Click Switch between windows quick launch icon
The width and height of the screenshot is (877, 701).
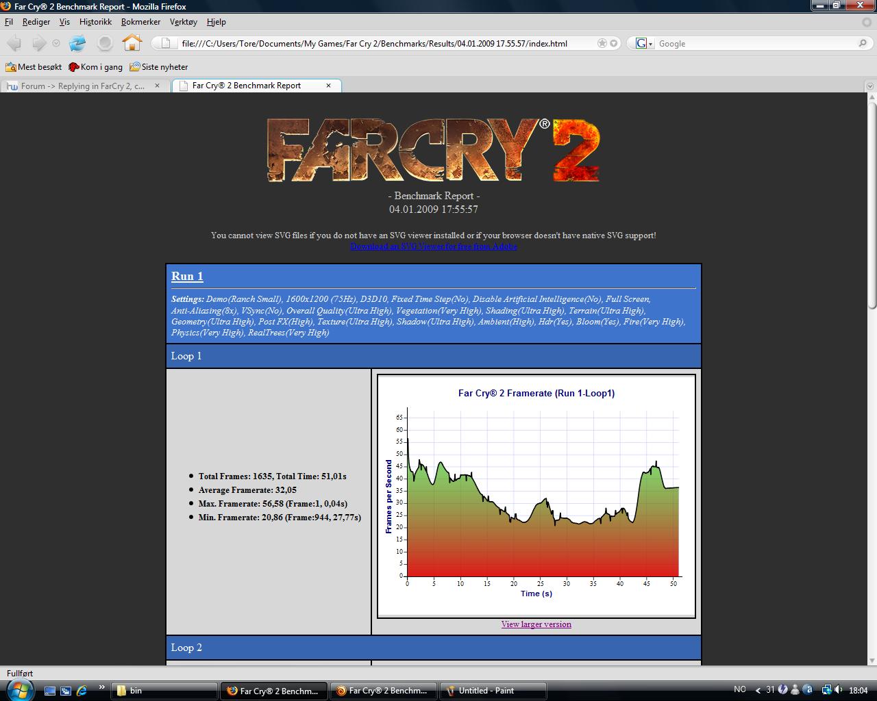tap(66, 691)
